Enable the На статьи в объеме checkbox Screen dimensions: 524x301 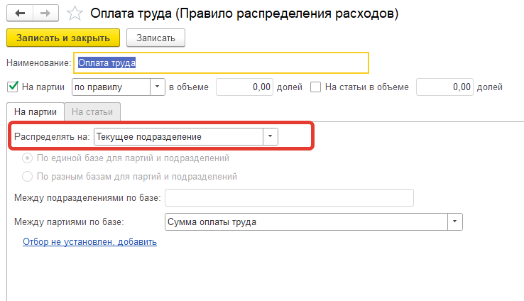click(x=315, y=87)
